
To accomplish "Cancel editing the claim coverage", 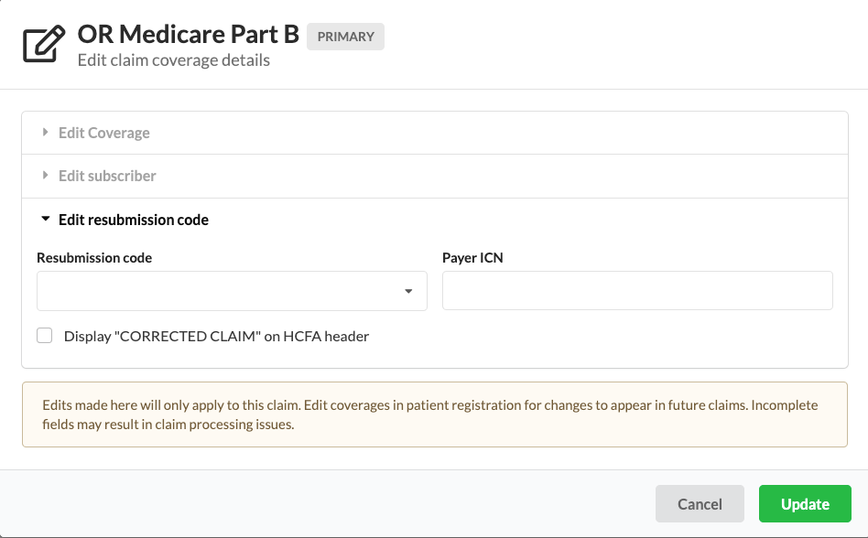I will click(x=700, y=504).
